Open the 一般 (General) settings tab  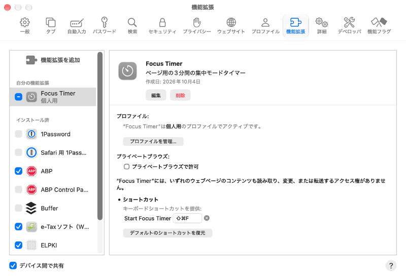[x=24, y=26]
